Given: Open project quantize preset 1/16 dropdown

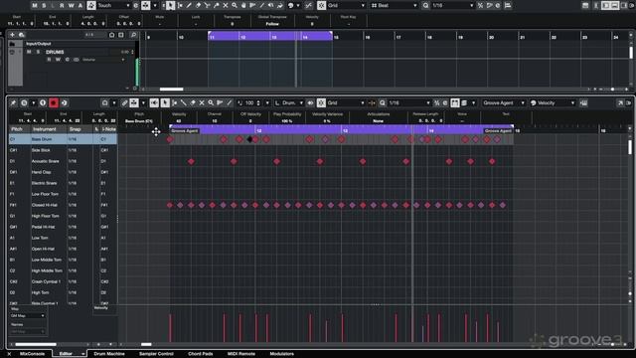Looking at the screenshot, I should pos(452,5).
